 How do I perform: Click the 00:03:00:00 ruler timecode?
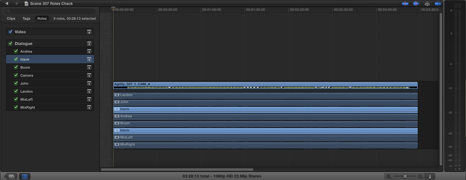387,10
